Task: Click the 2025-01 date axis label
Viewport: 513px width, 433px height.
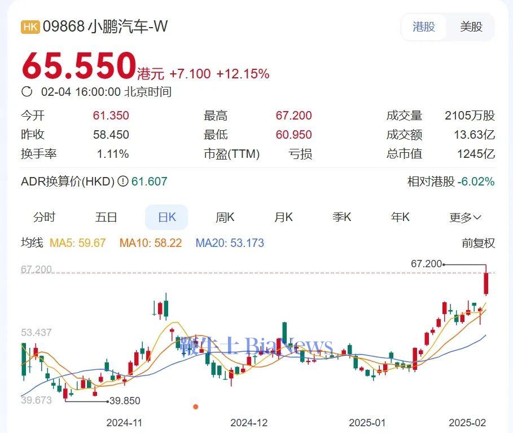Action: (x=367, y=422)
